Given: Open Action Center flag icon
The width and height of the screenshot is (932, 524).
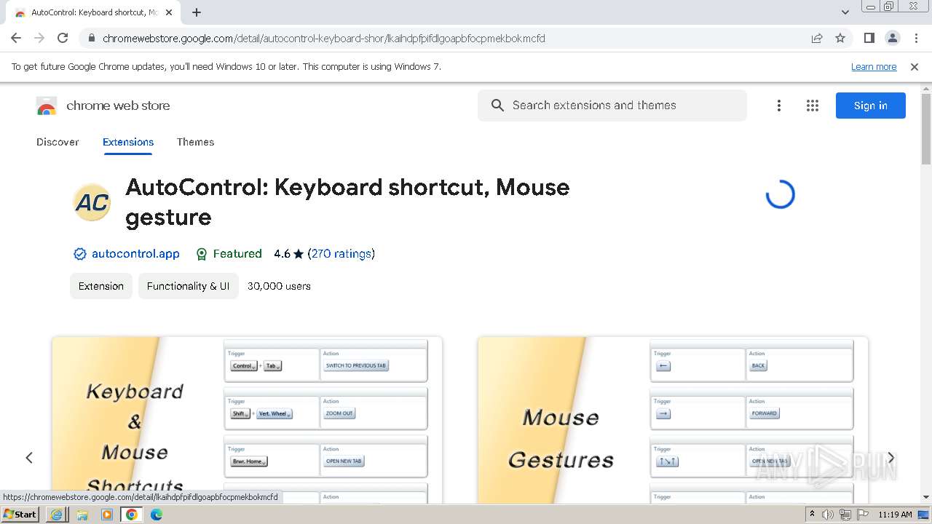Looking at the screenshot, I should point(863,515).
